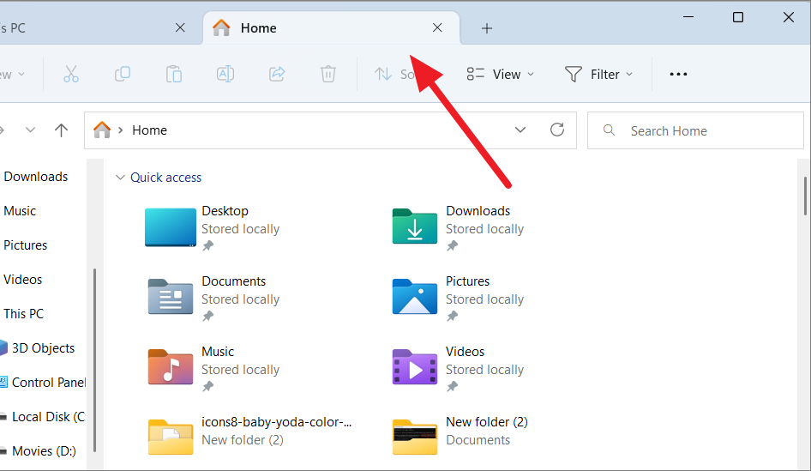
Task: Open Local Disk (C:) in sidebar
Action: [x=49, y=417]
